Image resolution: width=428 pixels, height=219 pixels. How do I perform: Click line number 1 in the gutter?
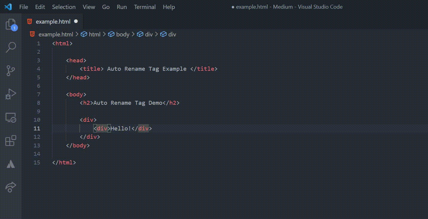point(38,44)
